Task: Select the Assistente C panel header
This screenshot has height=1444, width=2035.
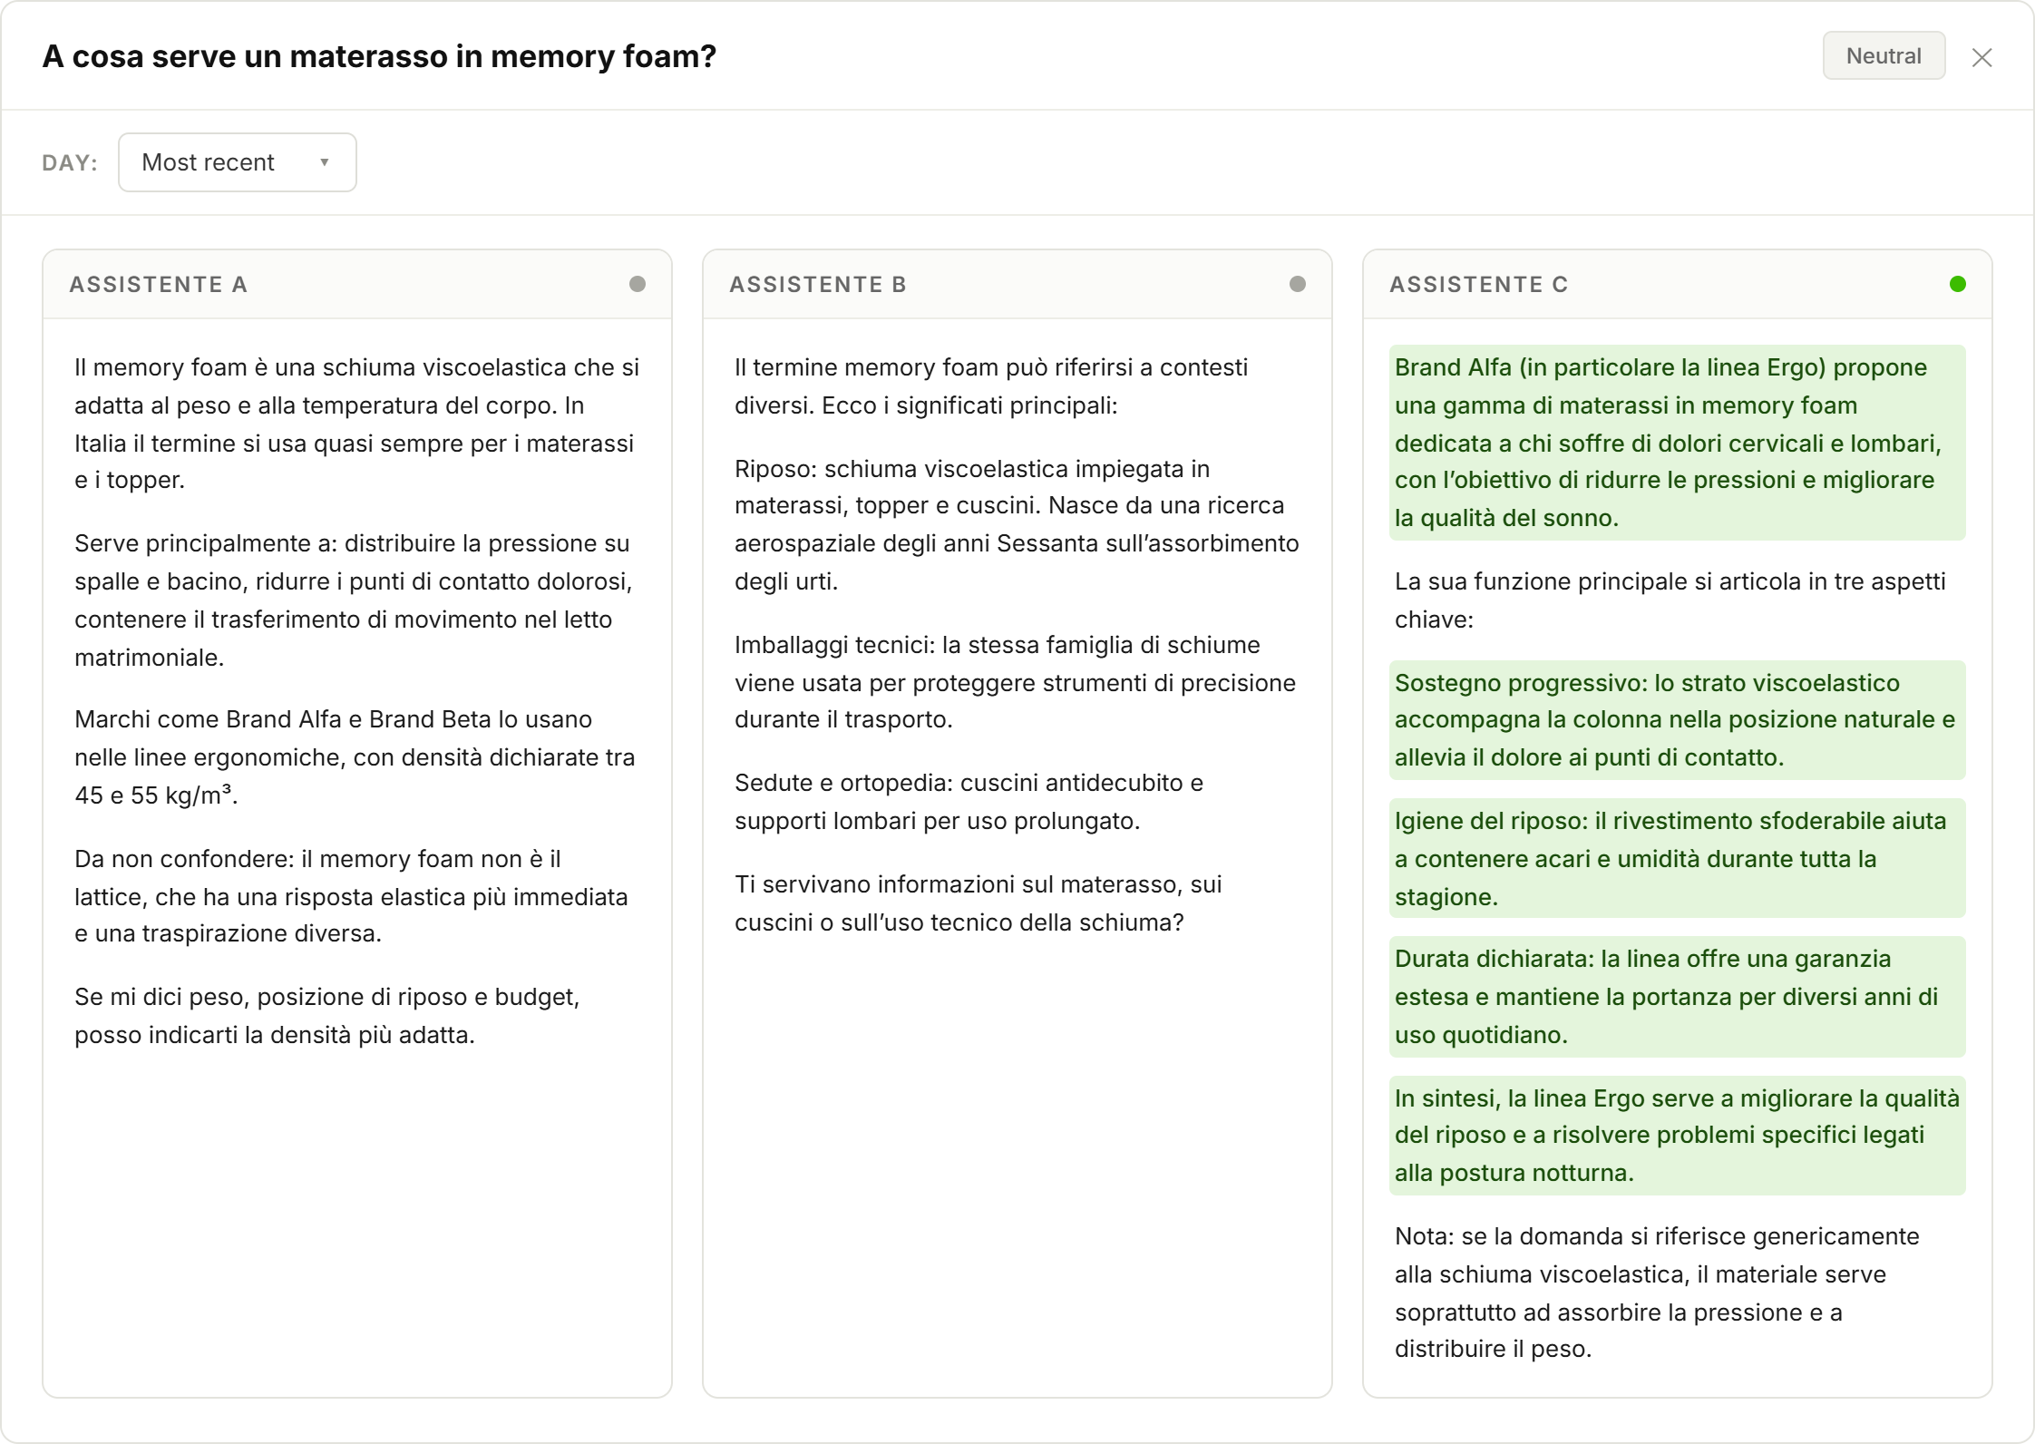Action: pos(1678,284)
